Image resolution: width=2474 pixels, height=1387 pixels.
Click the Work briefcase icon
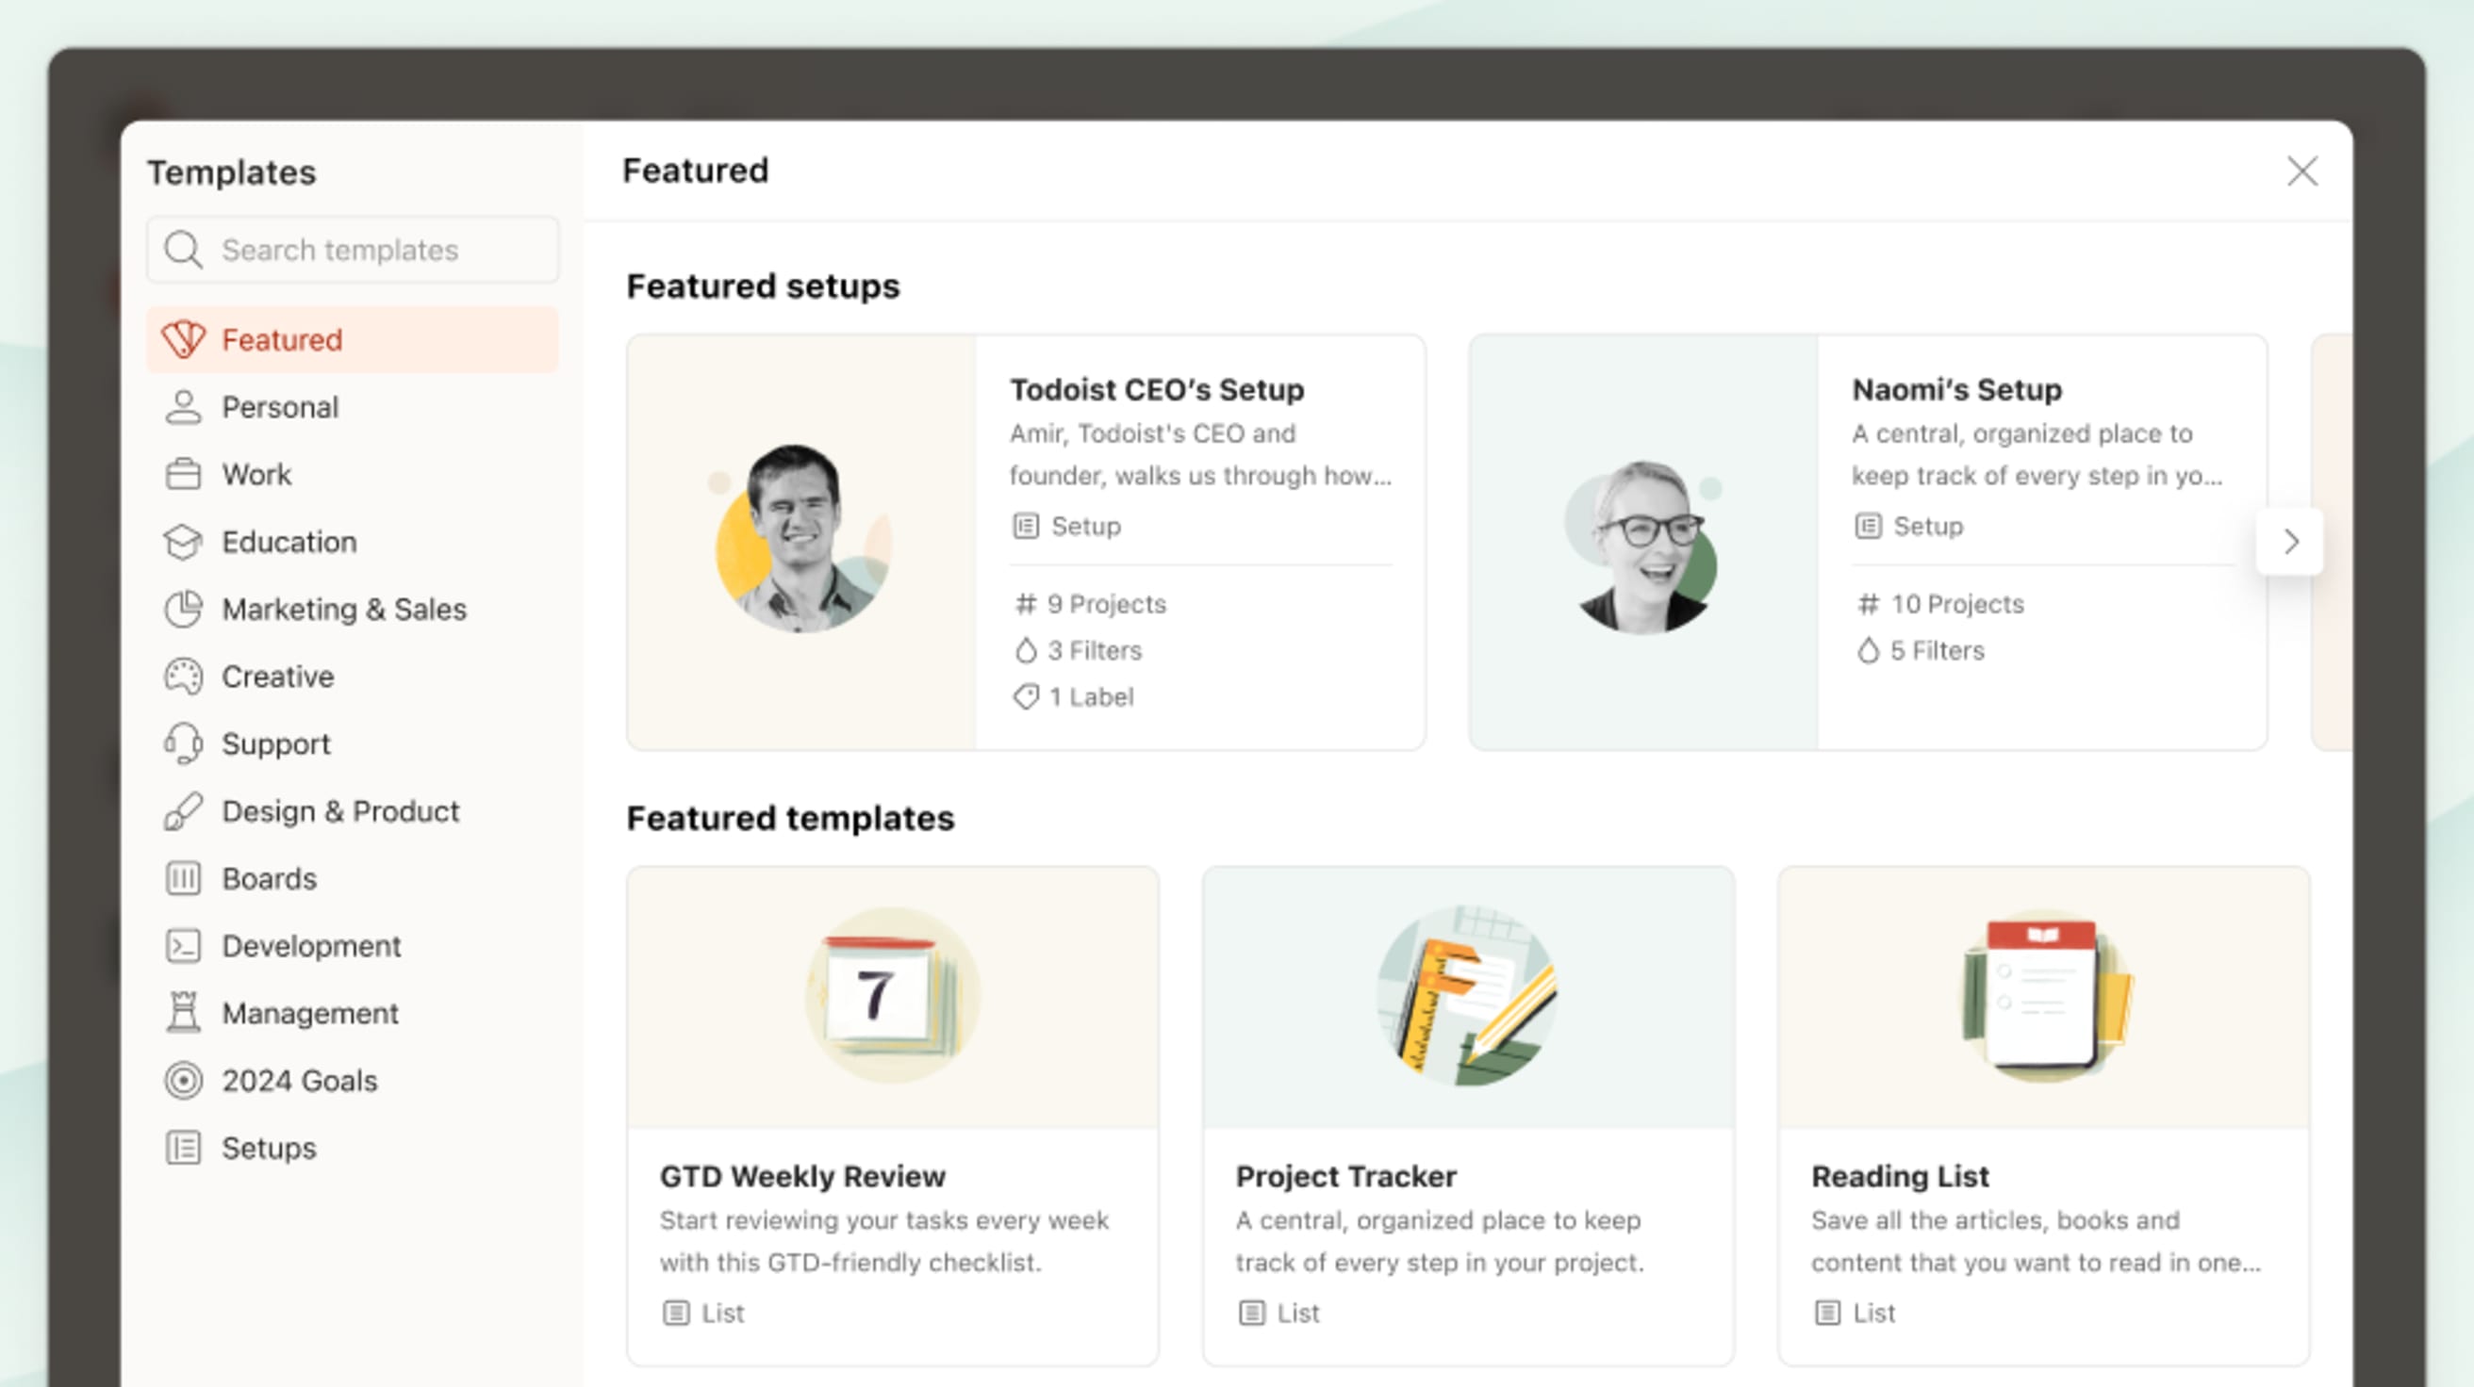pyautogui.click(x=184, y=473)
